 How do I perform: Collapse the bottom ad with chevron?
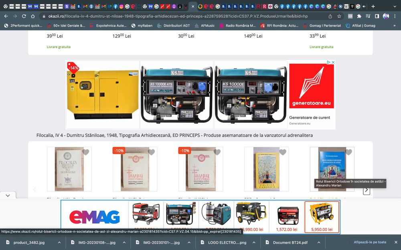(8, 195)
